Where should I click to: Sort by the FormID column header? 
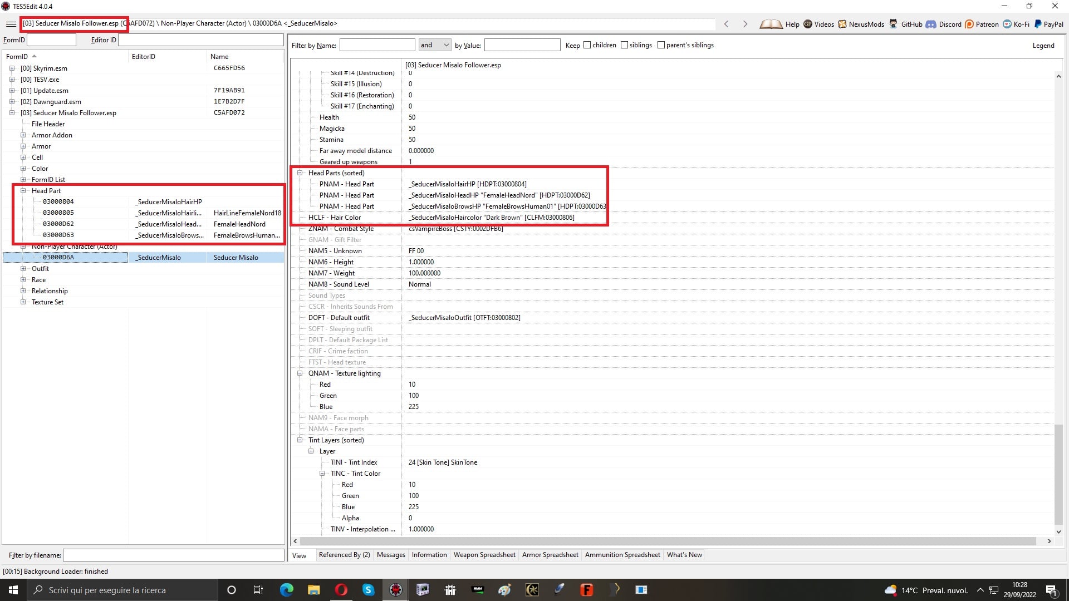[x=65, y=57]
